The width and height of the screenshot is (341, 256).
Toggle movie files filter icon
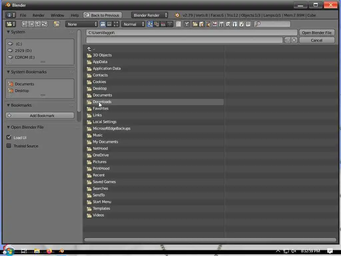(221, 24)
